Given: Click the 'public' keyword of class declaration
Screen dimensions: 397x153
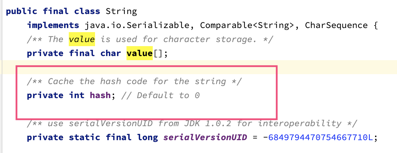Looking at the screenshot, I should click(22, 11).
